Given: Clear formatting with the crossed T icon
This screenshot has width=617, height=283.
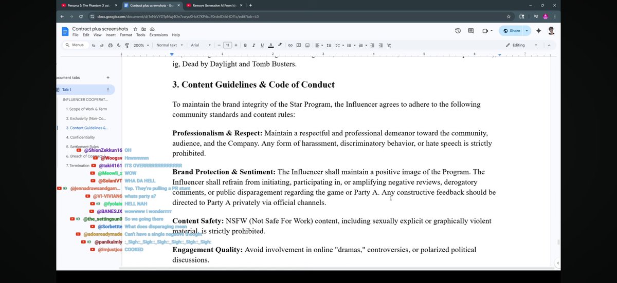Looking at the screenshot, I should click(x=389, y=45).
